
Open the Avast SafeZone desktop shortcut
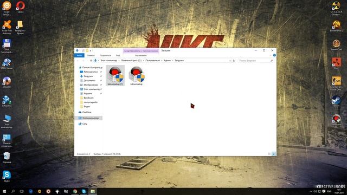point(7,9)
